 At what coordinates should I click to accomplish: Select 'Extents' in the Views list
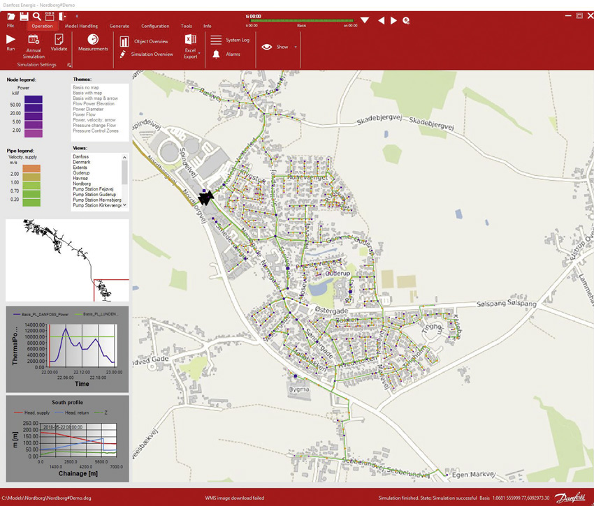[x=80, y=168]
